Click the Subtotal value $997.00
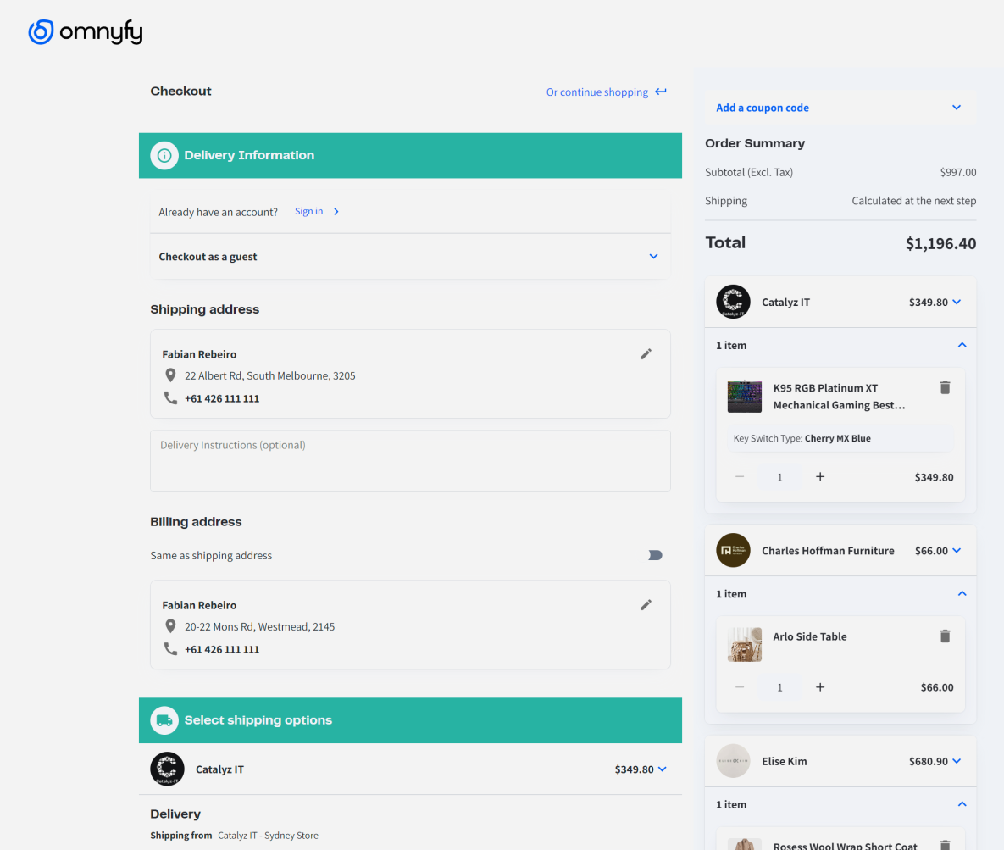The image size is (1004, 850). 958,172
